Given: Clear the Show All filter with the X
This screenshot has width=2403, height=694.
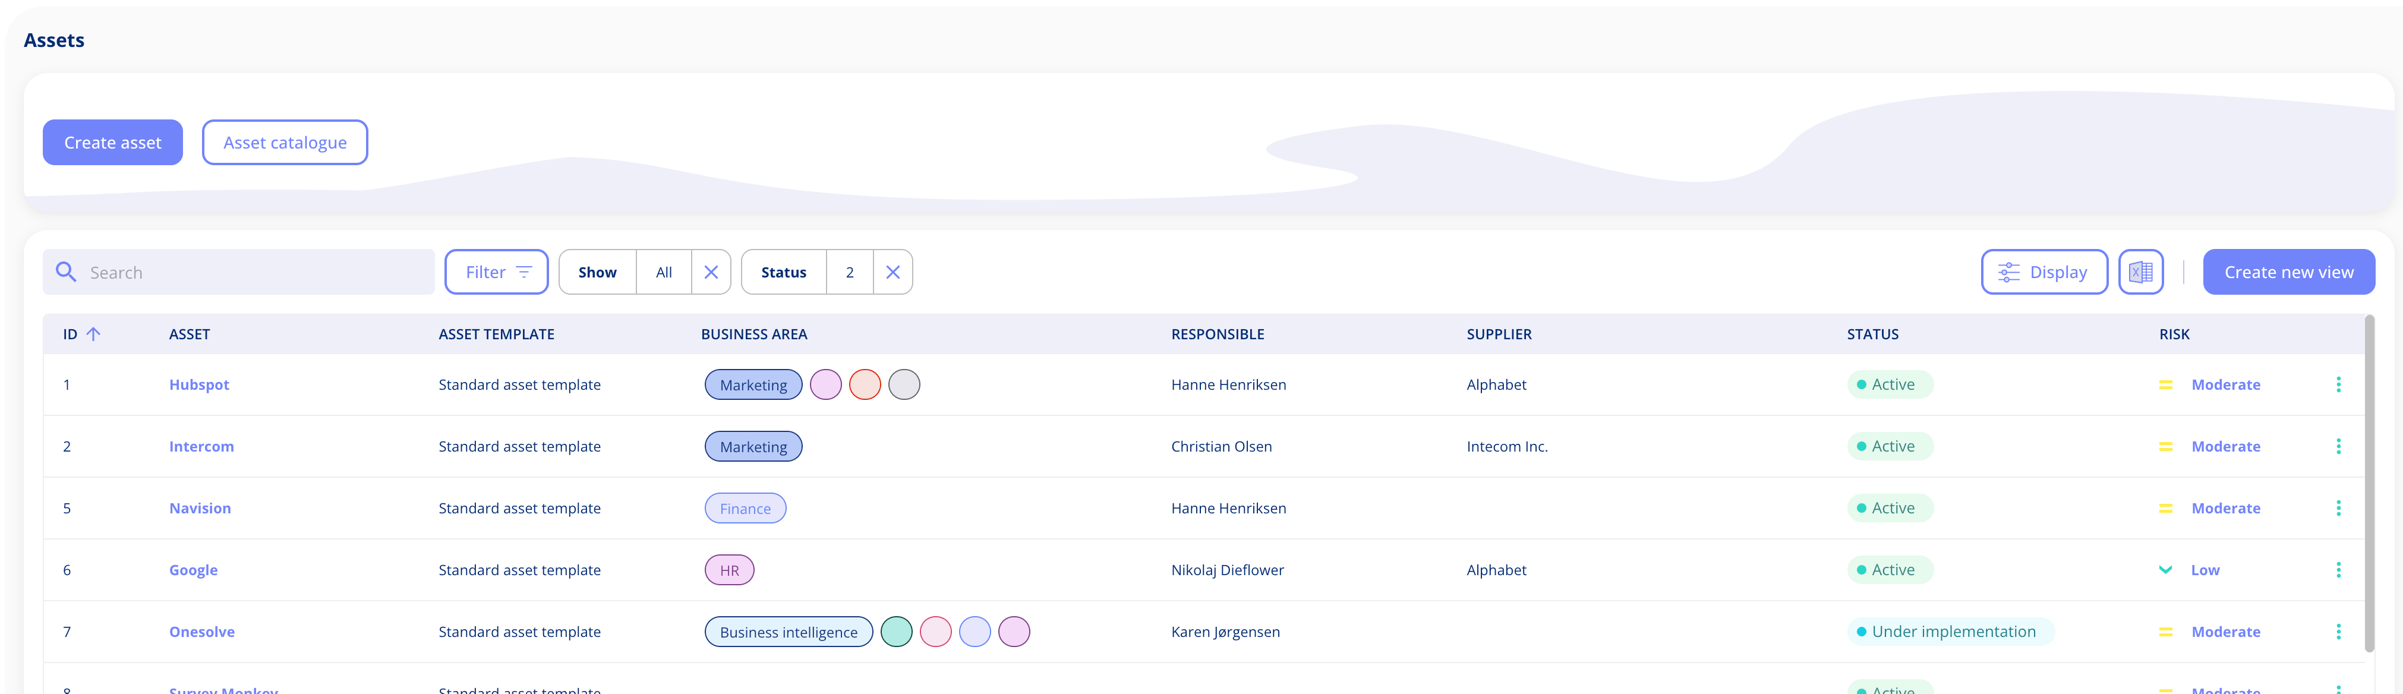Looking at the screenshot, I should point(711,272).
